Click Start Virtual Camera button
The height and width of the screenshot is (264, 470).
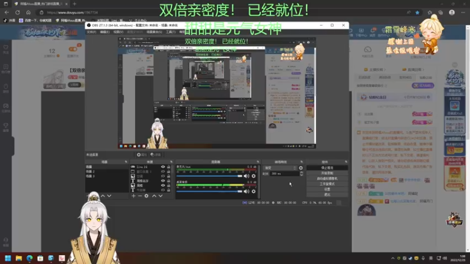coord(327,179)
